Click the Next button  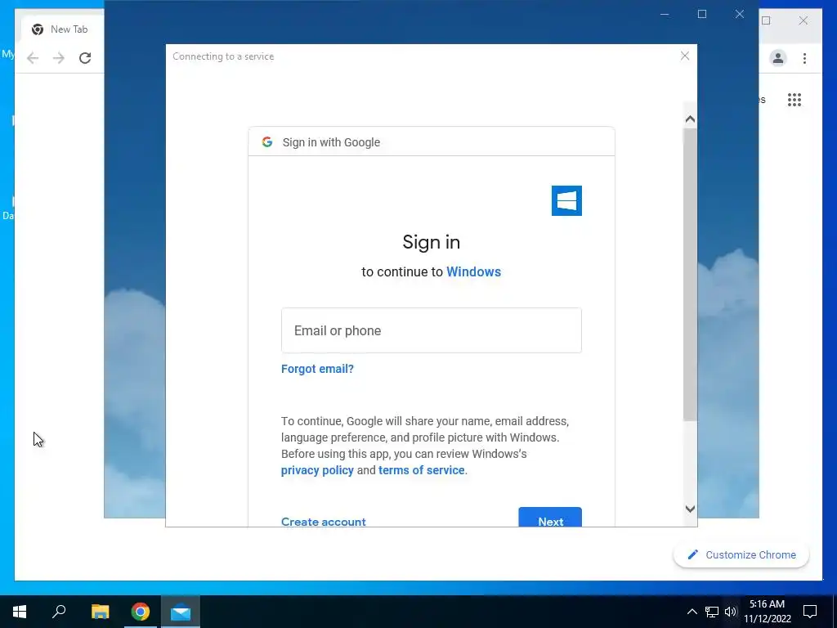(x=550, y=517)
